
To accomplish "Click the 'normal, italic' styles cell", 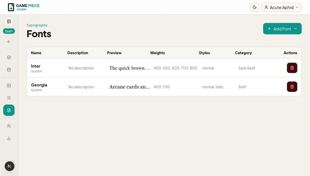I will (213, 87).
